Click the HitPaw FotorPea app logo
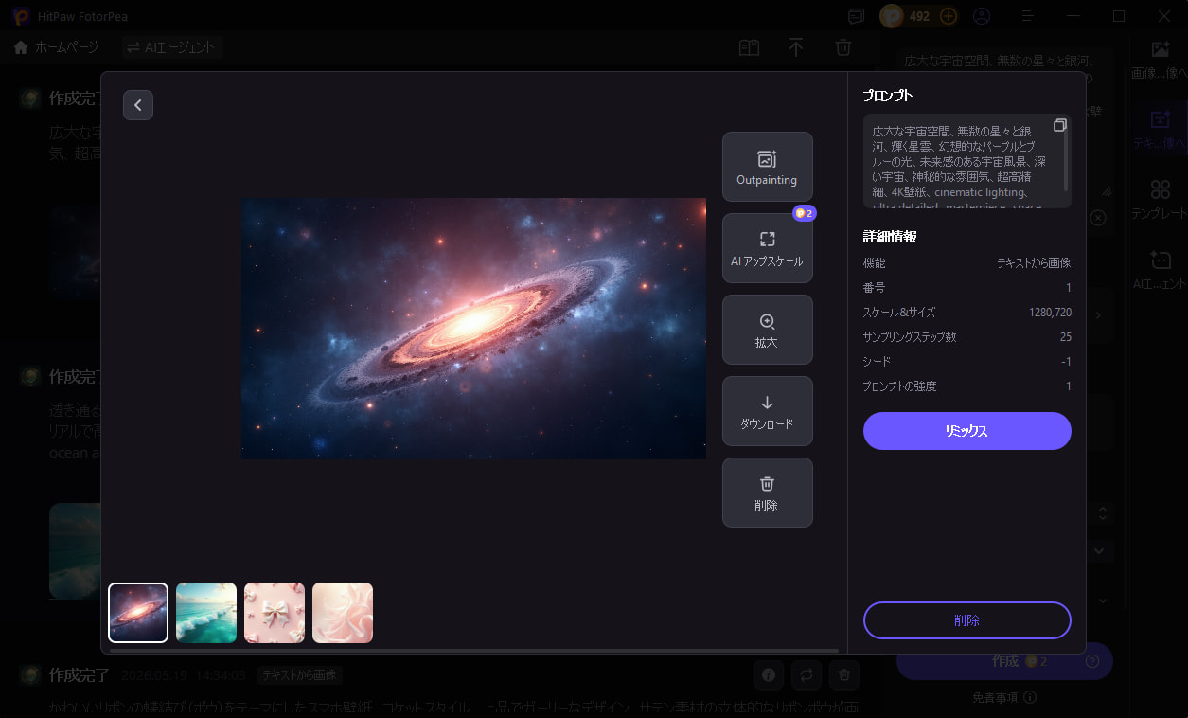The image size is (1188, 718). [20, 16]
